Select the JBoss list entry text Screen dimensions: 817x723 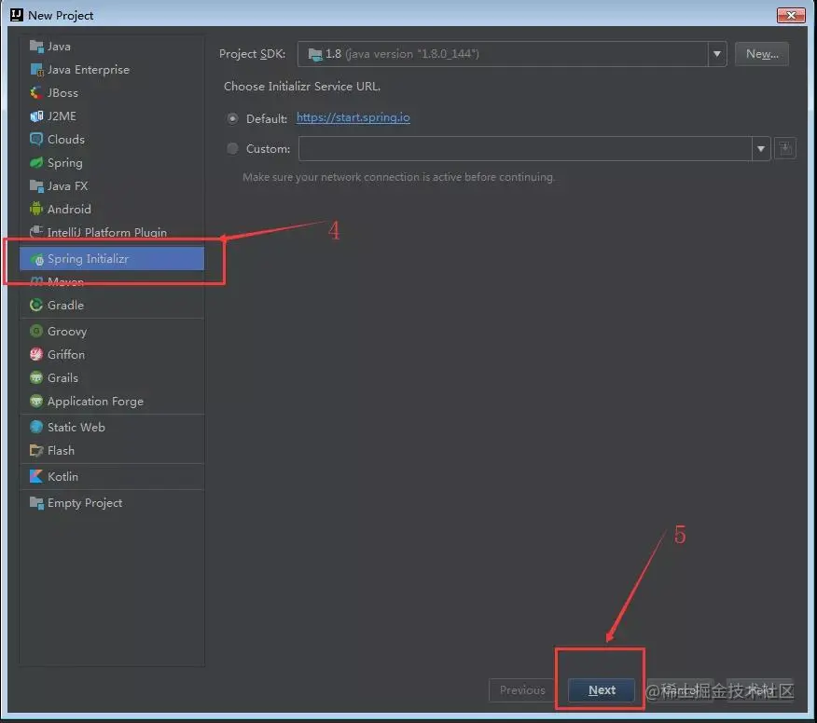point(63,92)
